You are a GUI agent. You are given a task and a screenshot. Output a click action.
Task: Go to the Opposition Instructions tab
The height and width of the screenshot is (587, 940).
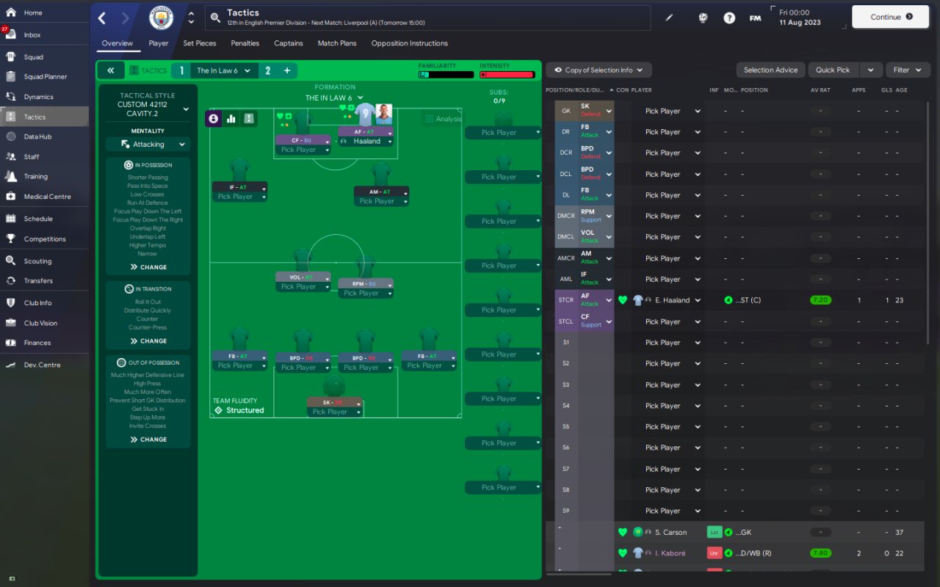[x=409, y=43]
